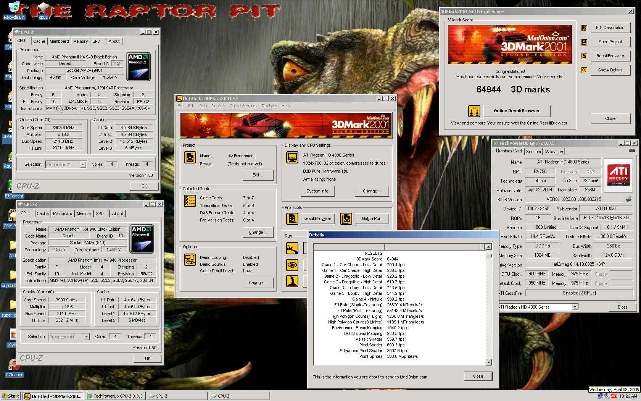The image size is (641, 401).
Task: Click the GPU-Z camera screenshot icon
Action: pyautogui.click(x=632, y=151)
